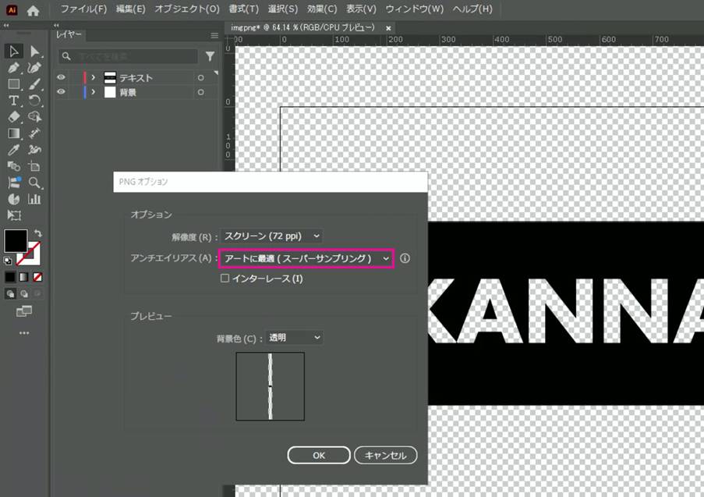Hide the テキスト layer
Image resolution: width=704 pixels, height=497 pixels.
click(x=59, y=77)
